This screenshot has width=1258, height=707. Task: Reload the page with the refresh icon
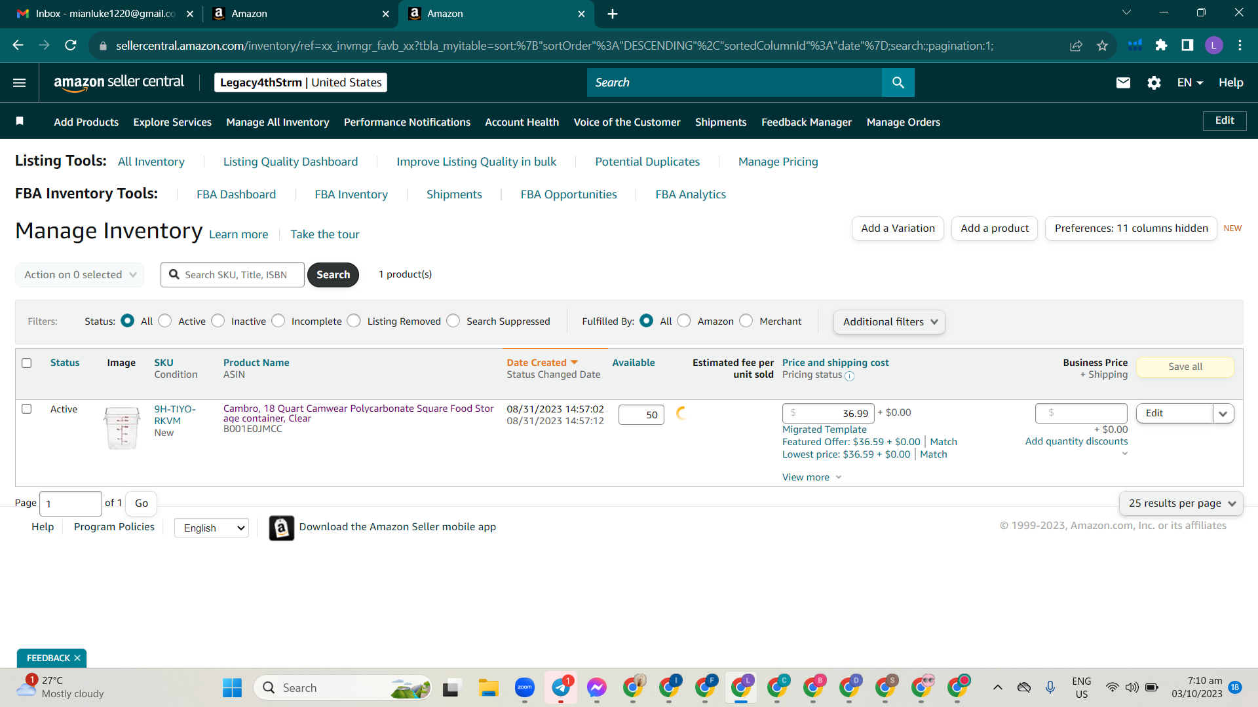coord(71,45)
